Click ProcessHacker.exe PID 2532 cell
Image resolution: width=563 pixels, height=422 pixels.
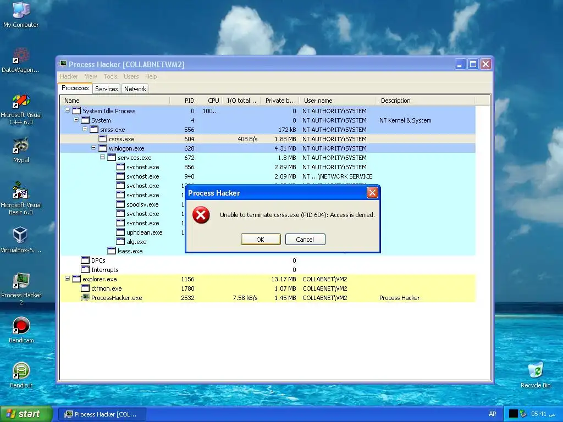click(187, 297)
